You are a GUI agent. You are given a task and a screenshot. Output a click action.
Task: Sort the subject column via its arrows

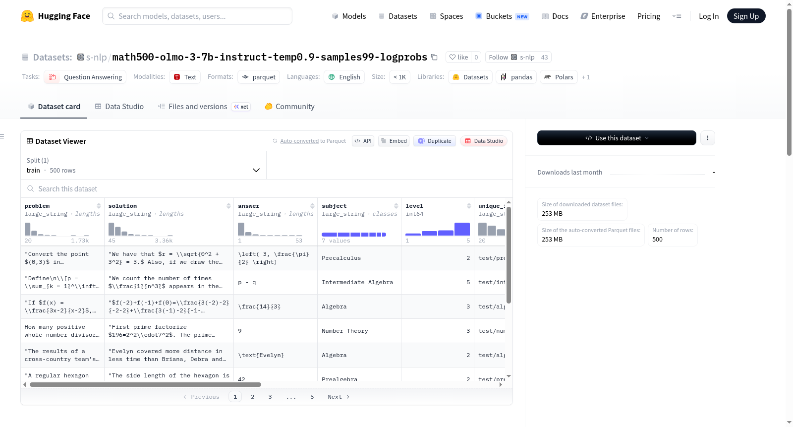[396, 206]
